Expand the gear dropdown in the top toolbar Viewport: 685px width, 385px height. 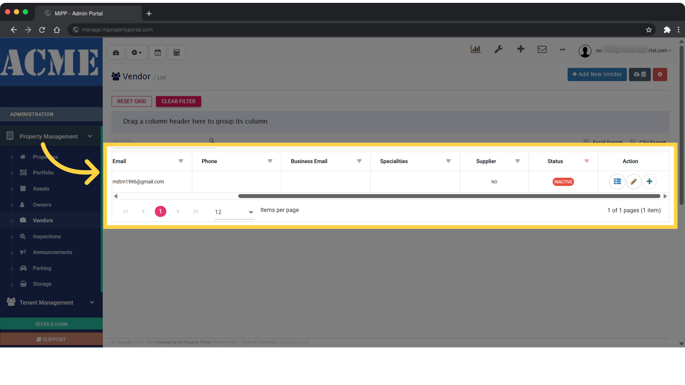tap(137, 52)
